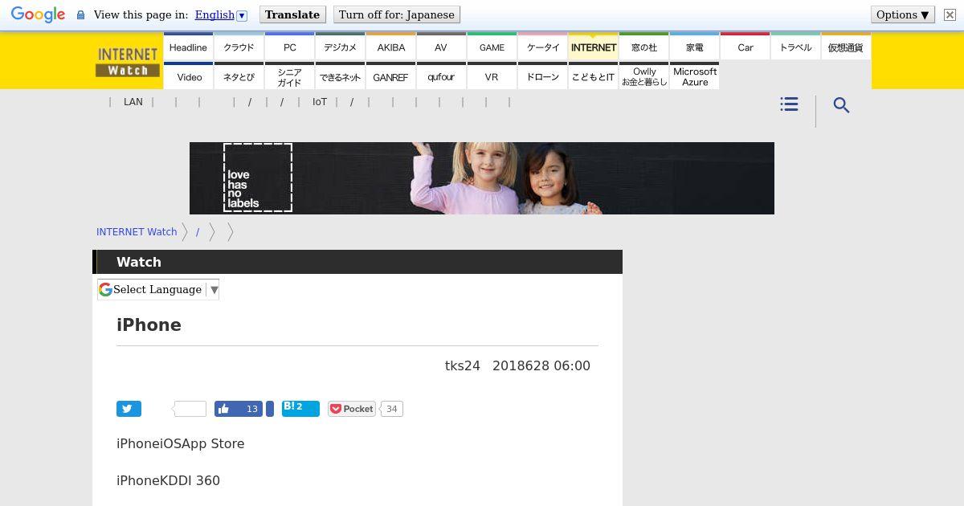Open the GAME tab

[492, 47]
